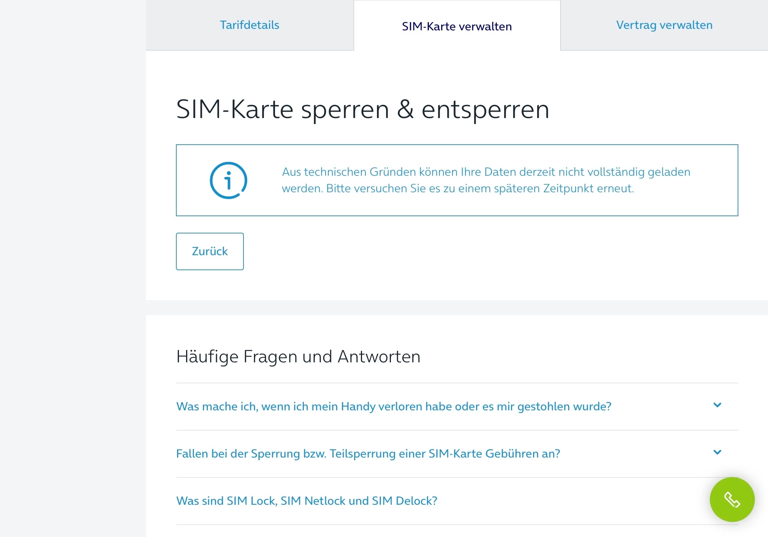
Task: Click the empty gray margin at left
Action: (71, 262)
